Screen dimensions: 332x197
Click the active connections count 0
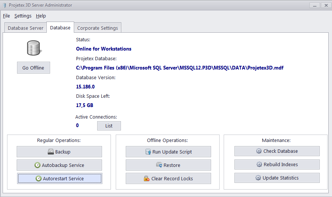77,125
